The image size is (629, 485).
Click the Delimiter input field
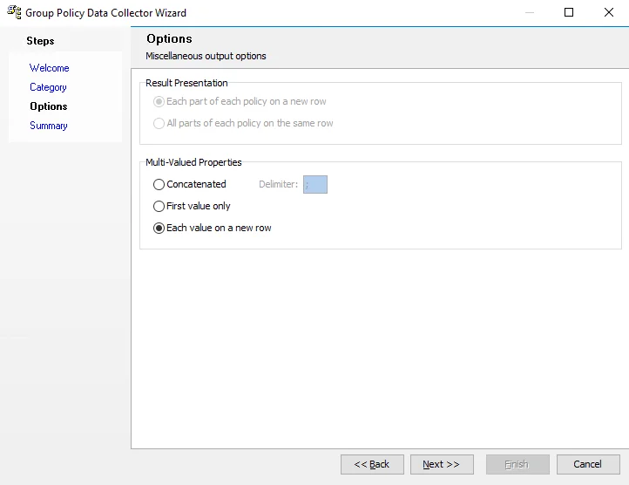coord(315,184)
